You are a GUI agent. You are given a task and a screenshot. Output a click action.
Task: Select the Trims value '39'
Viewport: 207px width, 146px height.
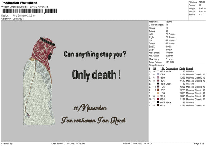point(167,31)
